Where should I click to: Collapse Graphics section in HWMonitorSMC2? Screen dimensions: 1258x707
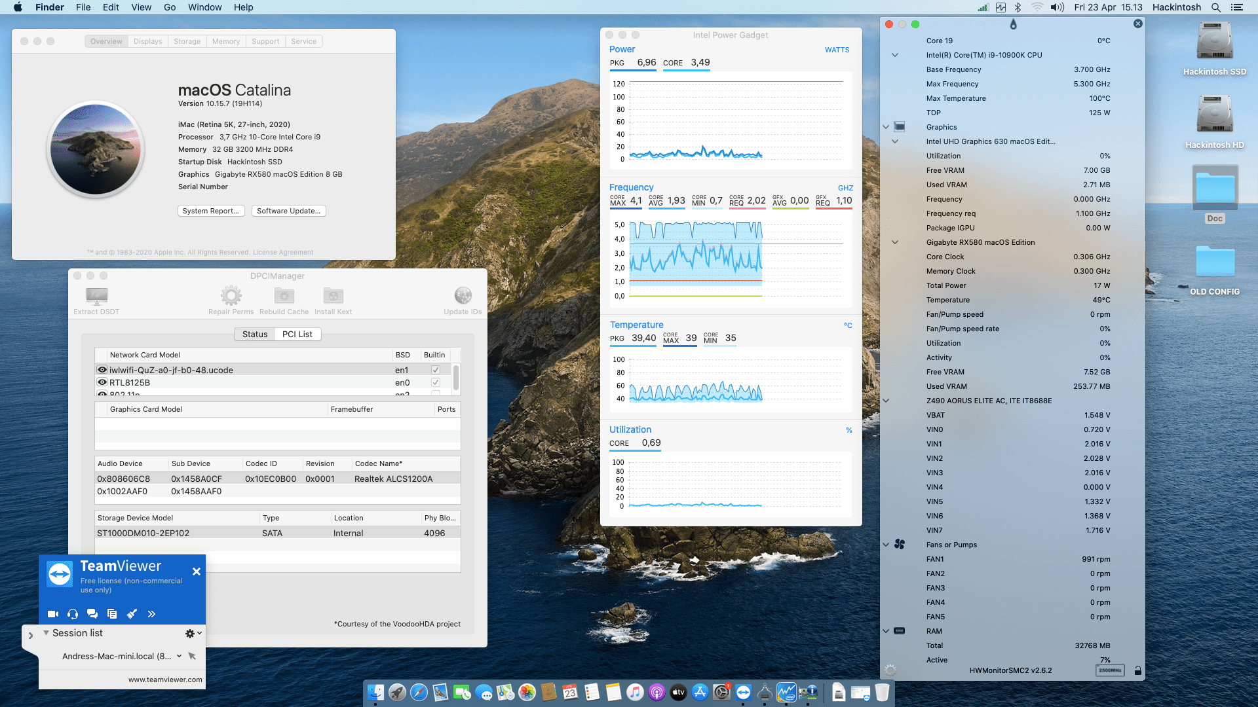pyautogui.click(x=886, y=127)
